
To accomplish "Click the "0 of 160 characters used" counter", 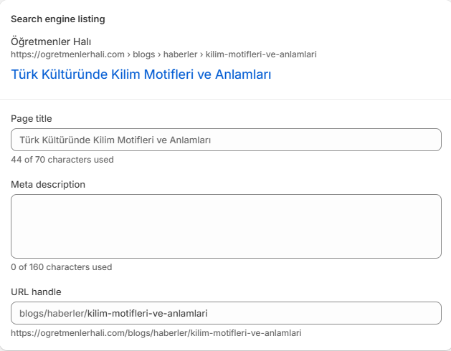I will click(62, 267).
